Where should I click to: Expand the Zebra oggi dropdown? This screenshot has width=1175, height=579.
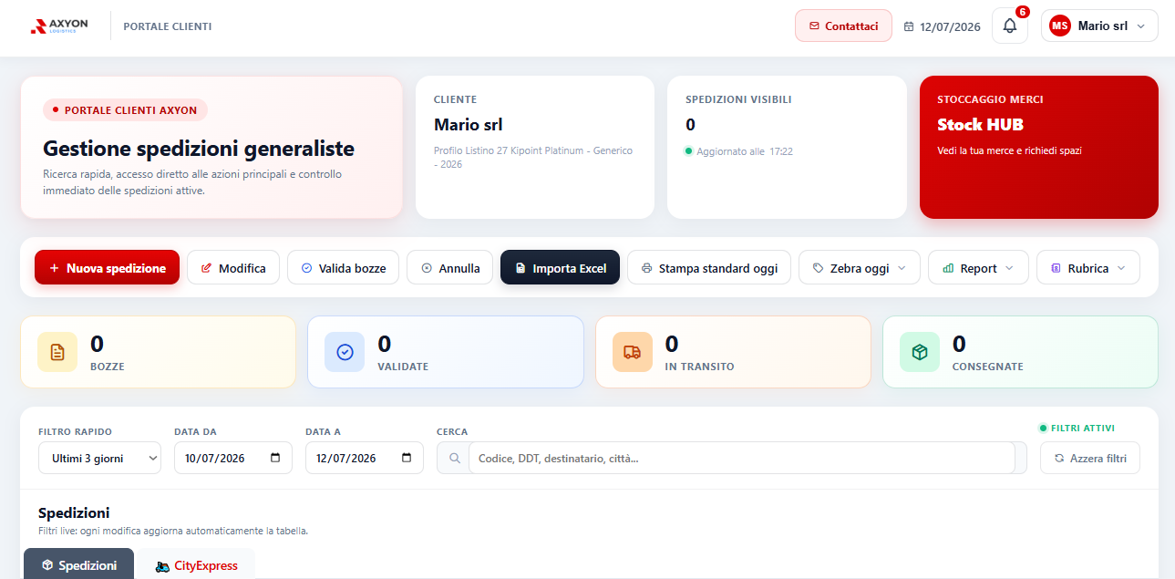[902, 268]
